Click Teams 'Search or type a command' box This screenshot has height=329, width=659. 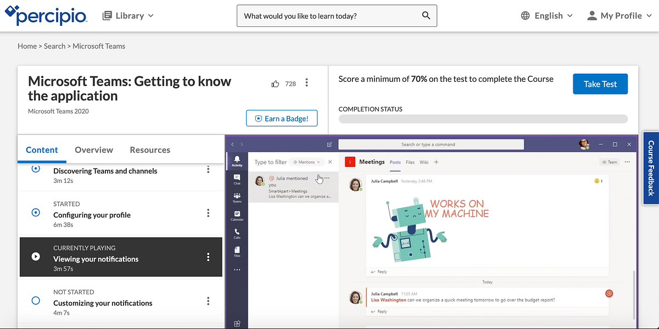(431, 144)
